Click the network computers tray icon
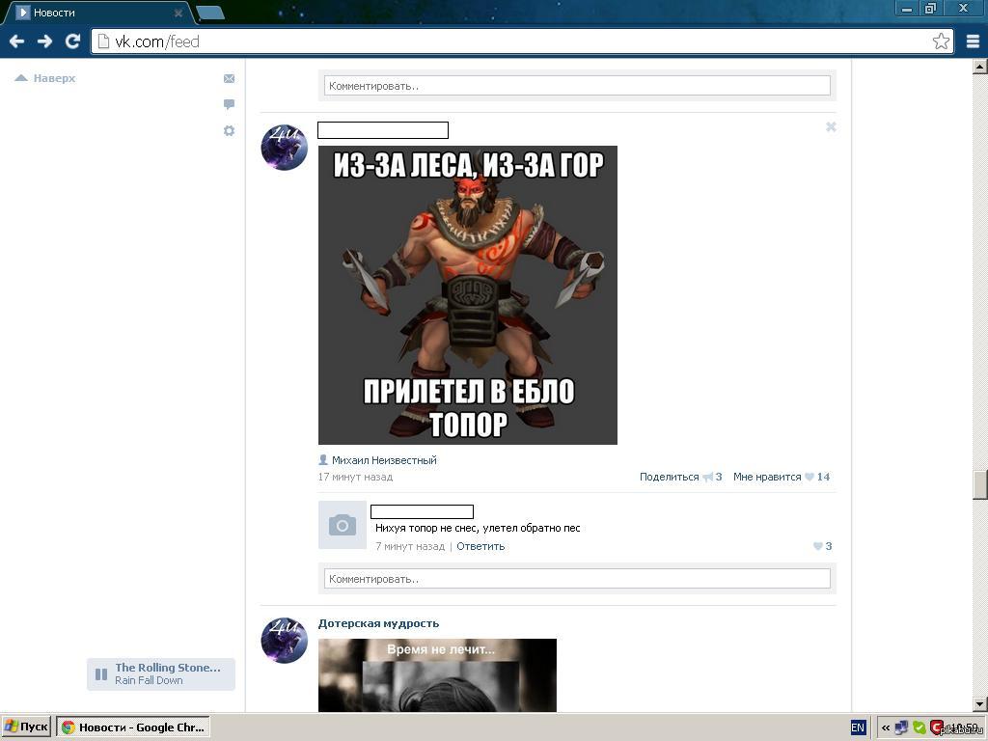The image size is (988, 741). [x=902, y=727]
